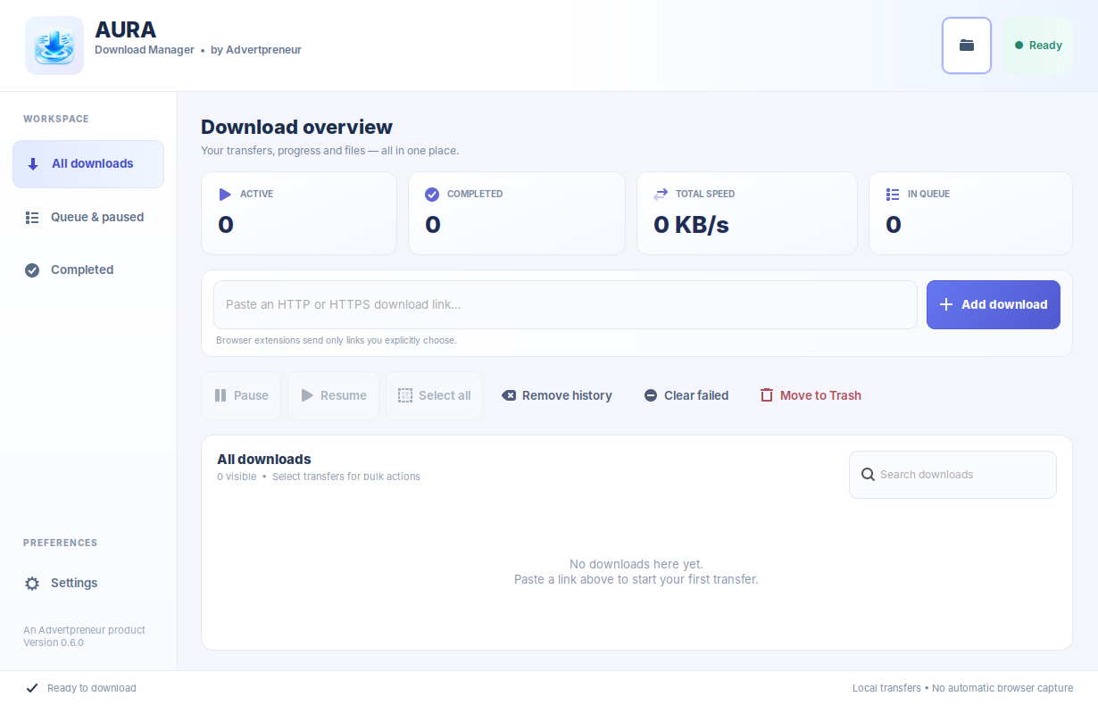Click the magnifier icon in search box
This screenshot has height=705, width=1098.
(868, 475)
